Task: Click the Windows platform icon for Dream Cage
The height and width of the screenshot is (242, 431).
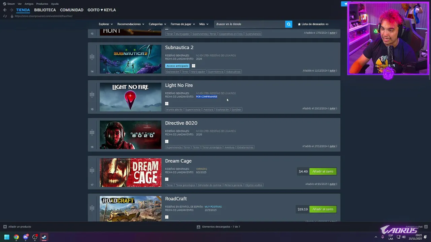Action: [x=167, y=179]
